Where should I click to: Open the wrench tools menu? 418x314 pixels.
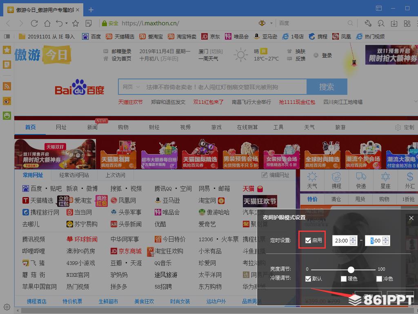coord(368,23)
